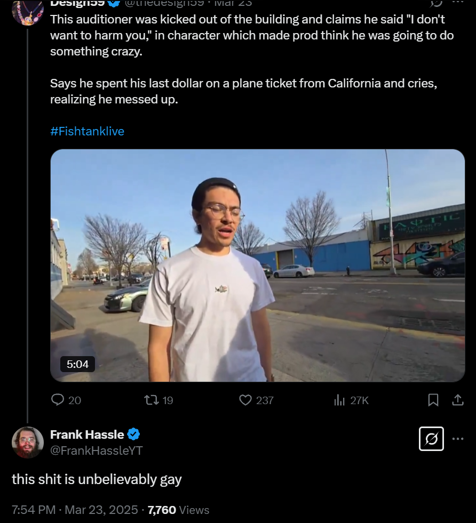The image size is (476, 523).
Task: Like the tweet with 237 likes
Action: tap(256, 400)
